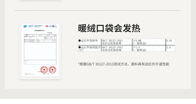Open the test report certificate thumbnail

[x=40, y=50]
